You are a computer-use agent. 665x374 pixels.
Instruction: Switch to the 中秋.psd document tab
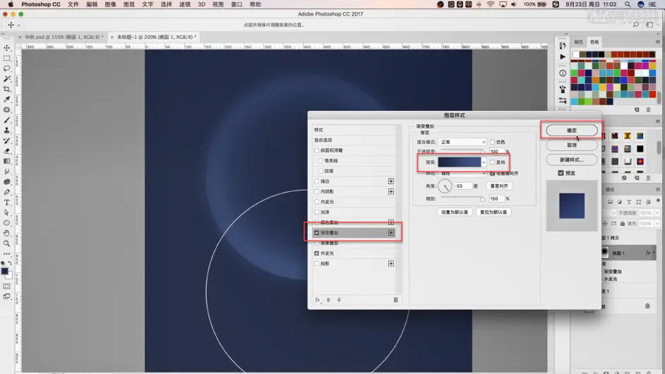62,37
